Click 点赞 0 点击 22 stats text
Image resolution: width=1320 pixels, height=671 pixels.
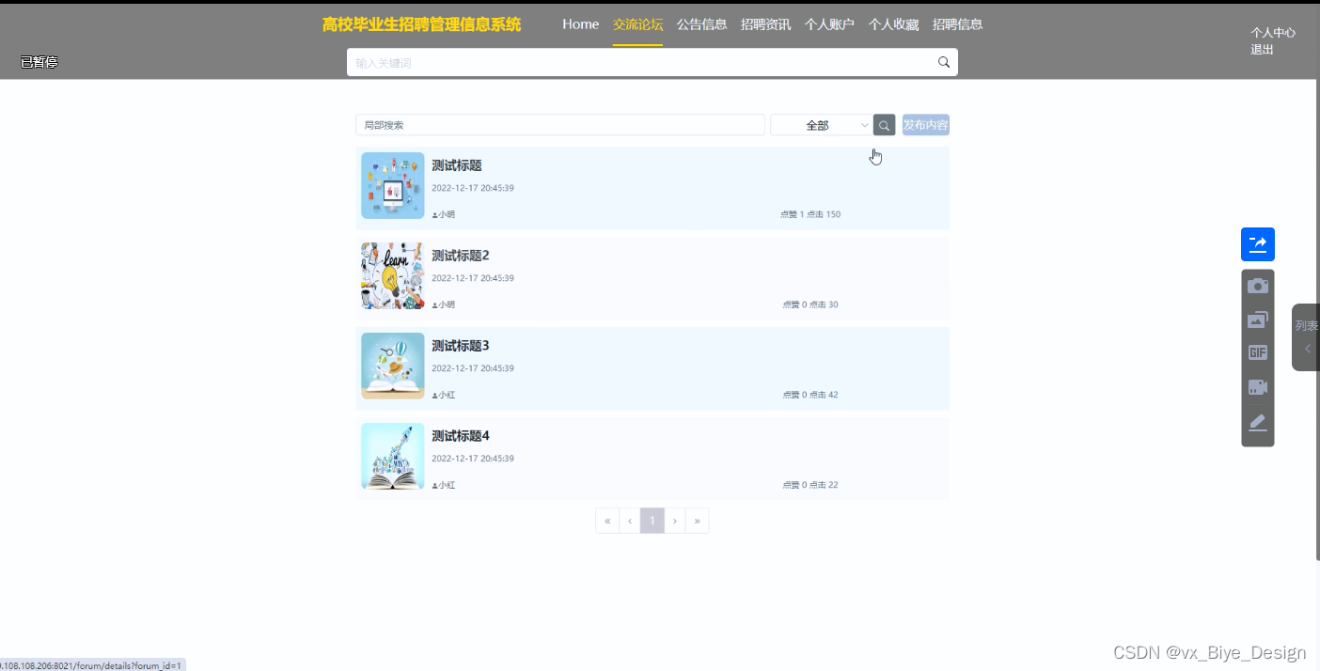(x=810, y=485)
